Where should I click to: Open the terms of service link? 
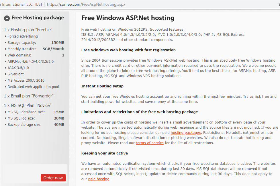(150, 143)
